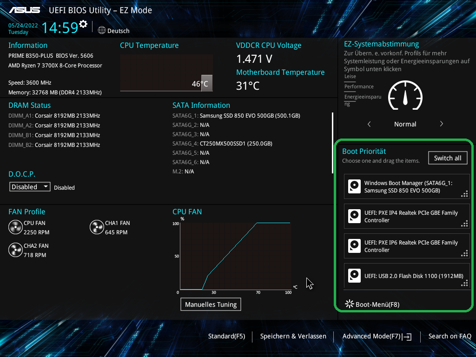Click the globe language icon
This screenshot has width=476, height=357.
tap(102, 30)
